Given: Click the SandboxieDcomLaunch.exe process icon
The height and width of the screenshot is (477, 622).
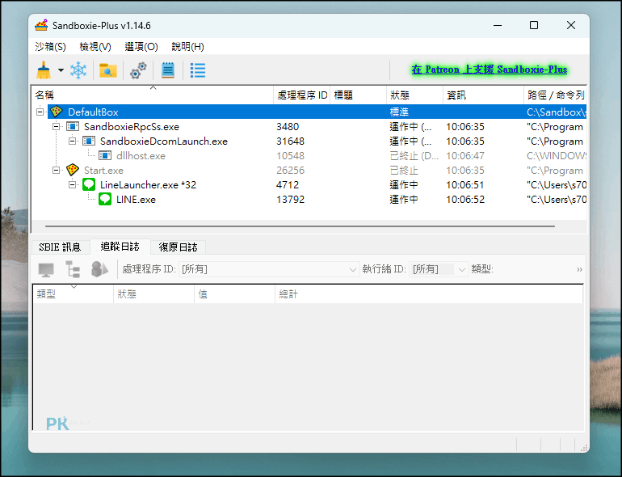Looking at the screenshot, I should pyautogui.click(x=89, y=141).
